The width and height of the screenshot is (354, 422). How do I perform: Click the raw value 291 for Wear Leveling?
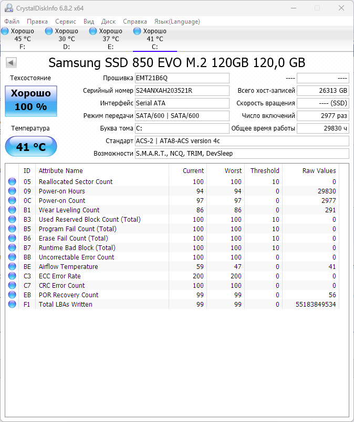tap(330, 210)
